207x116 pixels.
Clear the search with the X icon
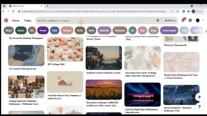[158, 20]
